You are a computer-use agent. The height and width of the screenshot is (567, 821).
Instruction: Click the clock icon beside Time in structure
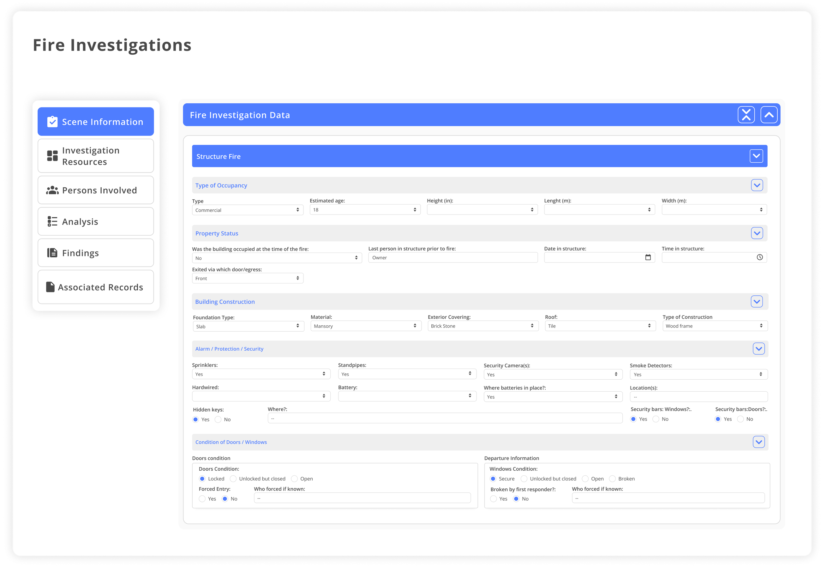click(x=759, y=257)
